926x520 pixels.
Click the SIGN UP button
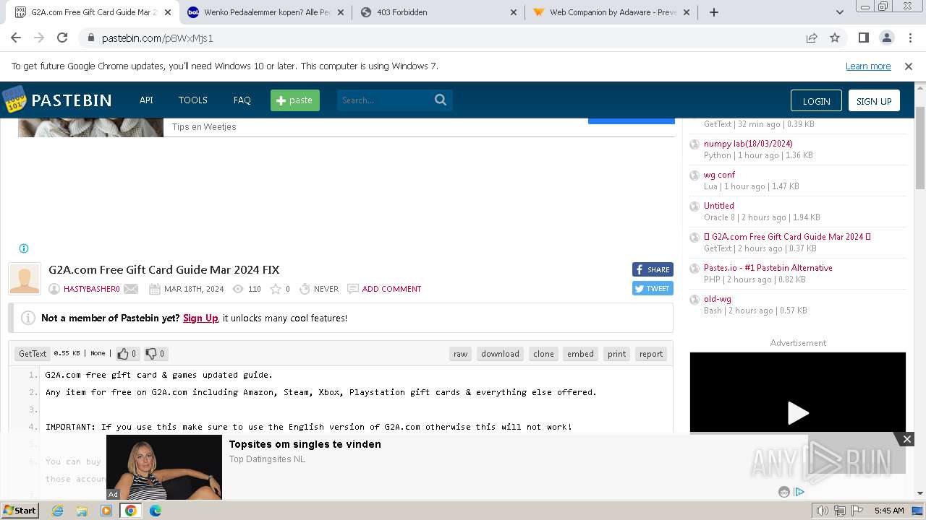874,101
